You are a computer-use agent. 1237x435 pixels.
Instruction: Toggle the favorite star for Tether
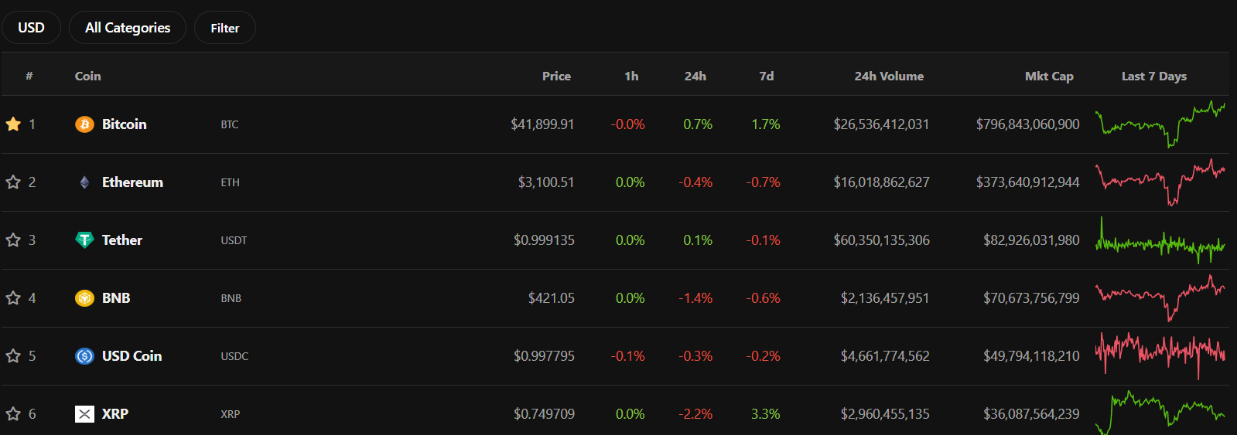tap(13, 240)
